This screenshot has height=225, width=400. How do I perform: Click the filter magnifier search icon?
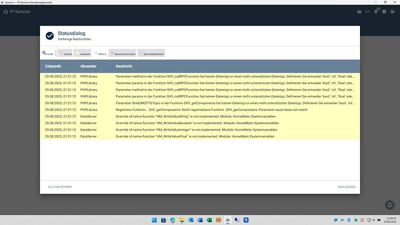click(x=44, y=53)
